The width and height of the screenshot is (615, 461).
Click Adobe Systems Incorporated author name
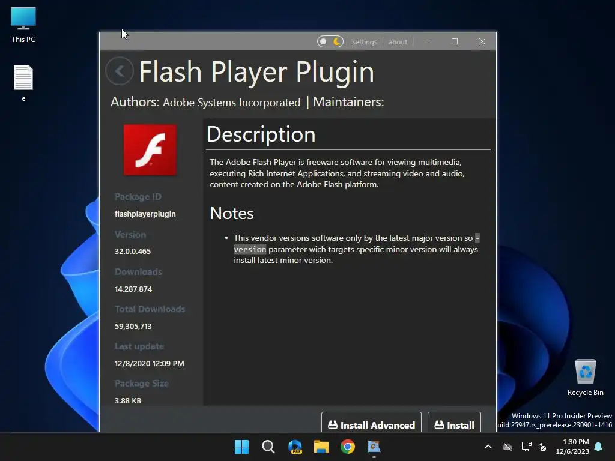[231, 103]
